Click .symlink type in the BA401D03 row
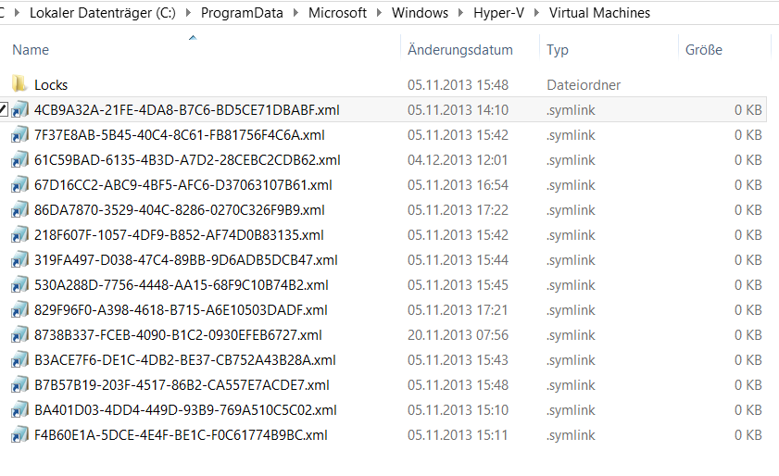Screen dimensions: 779x476 point(571,410)
